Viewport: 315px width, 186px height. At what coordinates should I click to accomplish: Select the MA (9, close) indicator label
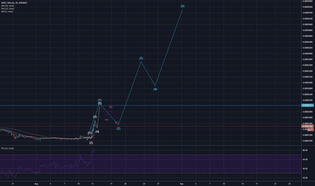coord(7,11)
